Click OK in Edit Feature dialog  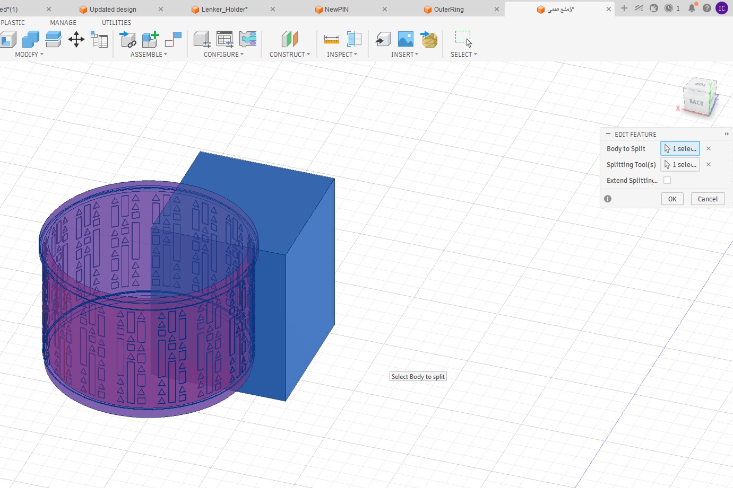pyautogui.click(x=672, y=199)
